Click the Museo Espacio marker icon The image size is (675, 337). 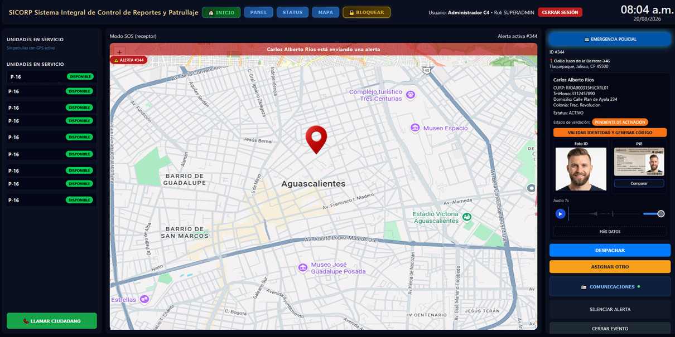[x=415, y=128]
